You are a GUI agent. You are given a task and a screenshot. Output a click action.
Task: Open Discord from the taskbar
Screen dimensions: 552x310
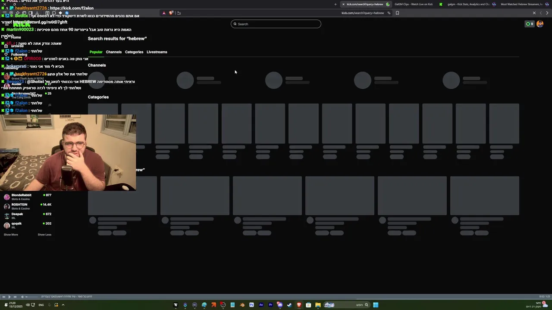pyautogui.click(x=280, y=305)
